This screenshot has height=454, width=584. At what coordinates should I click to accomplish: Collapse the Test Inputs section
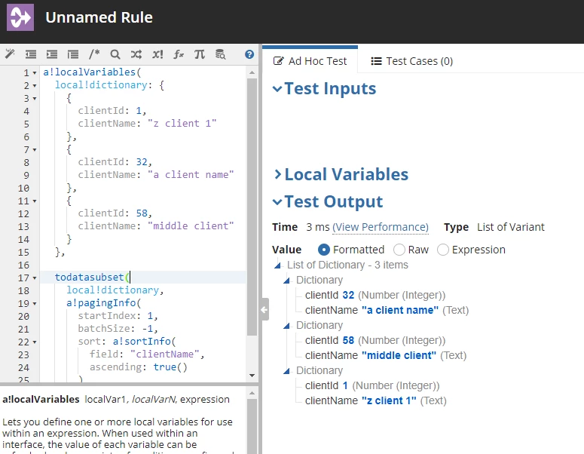[x=277, y=89]
